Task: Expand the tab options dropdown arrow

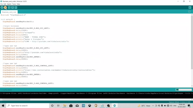Action: click(x=189, y=12)
